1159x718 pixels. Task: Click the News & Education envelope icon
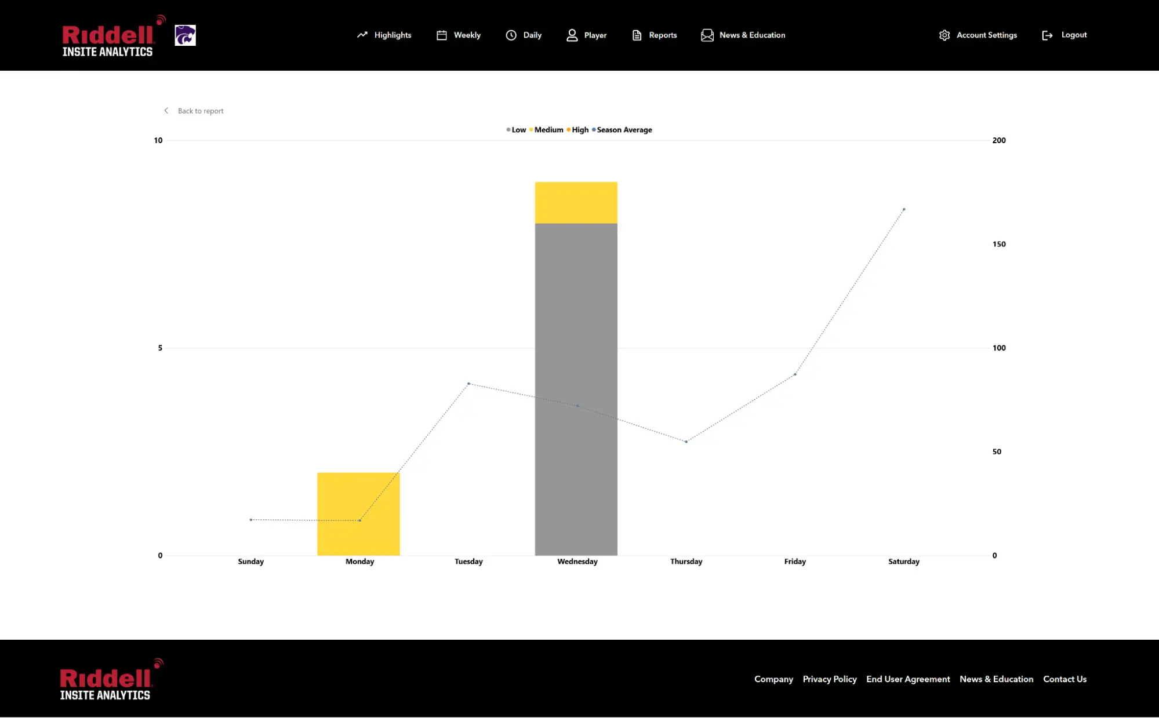pyautogui.click(x=707, y=35)
